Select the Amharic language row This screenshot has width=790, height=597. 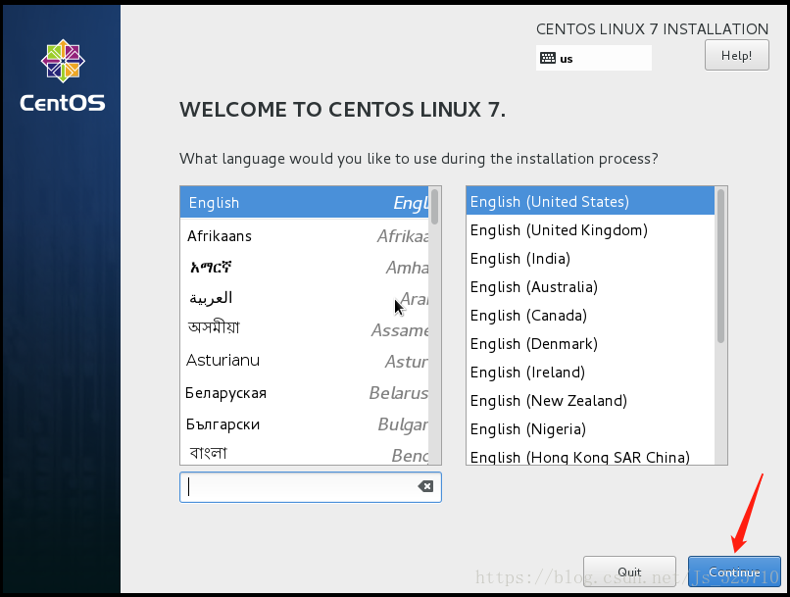point(304,267)
